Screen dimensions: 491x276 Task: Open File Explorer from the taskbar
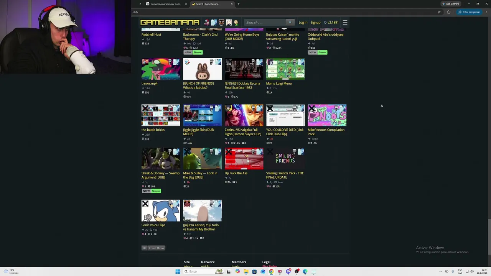(x=246, y=271)
